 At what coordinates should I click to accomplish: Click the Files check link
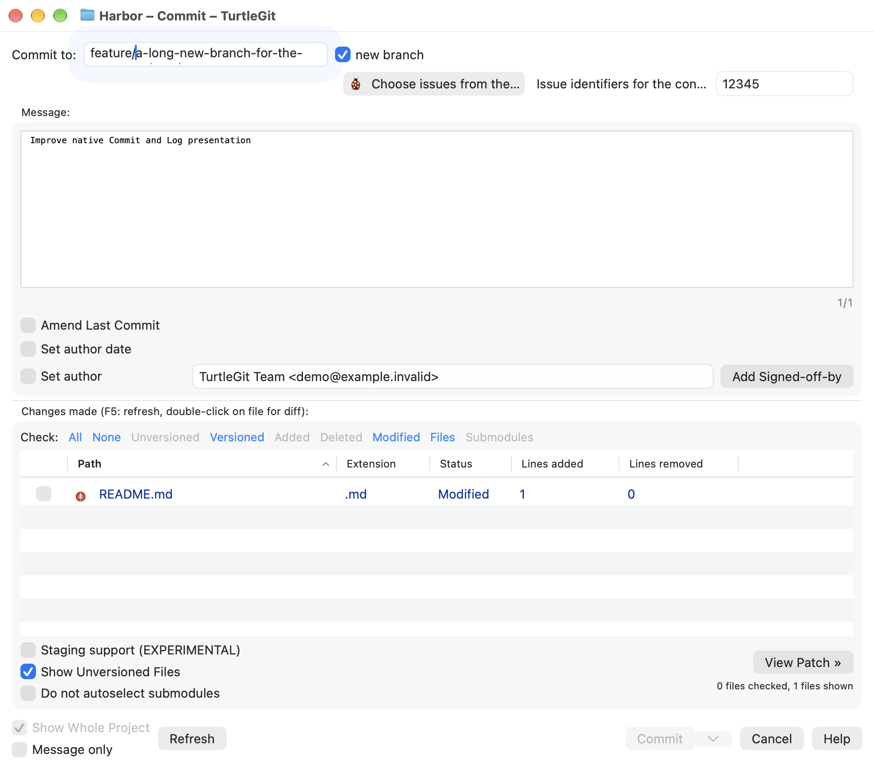[443, 437]
